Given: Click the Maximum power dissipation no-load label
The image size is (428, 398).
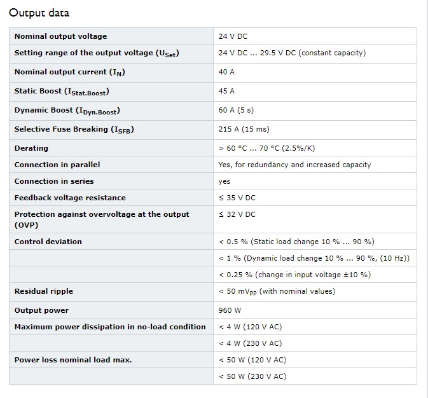Looking at the screenshot, I should (110, 327).
